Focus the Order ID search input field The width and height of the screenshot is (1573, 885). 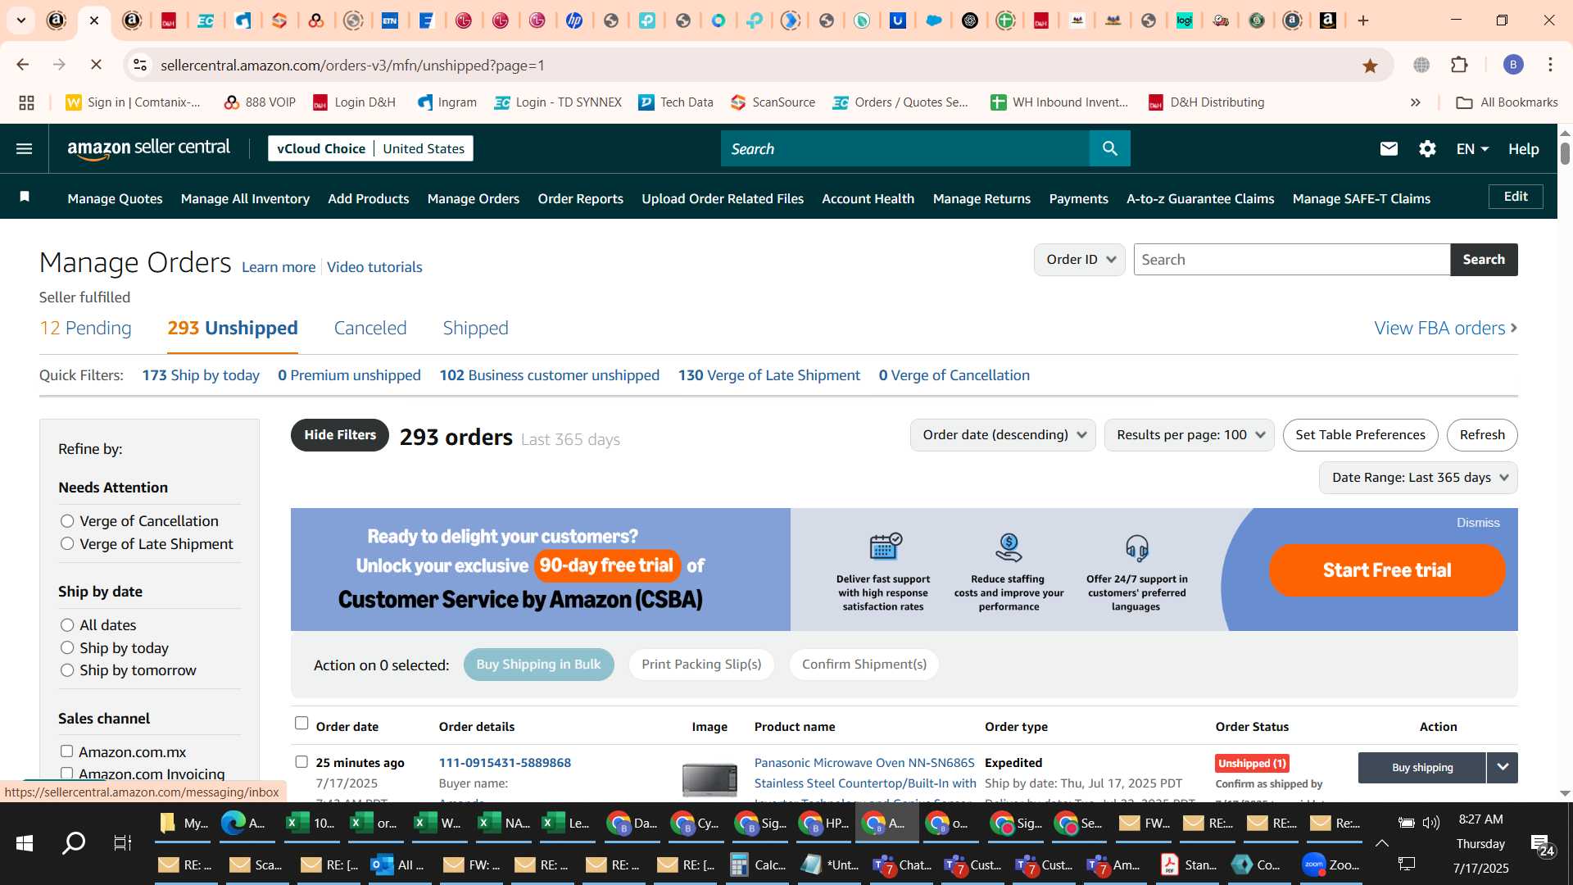coord(1292,260)
